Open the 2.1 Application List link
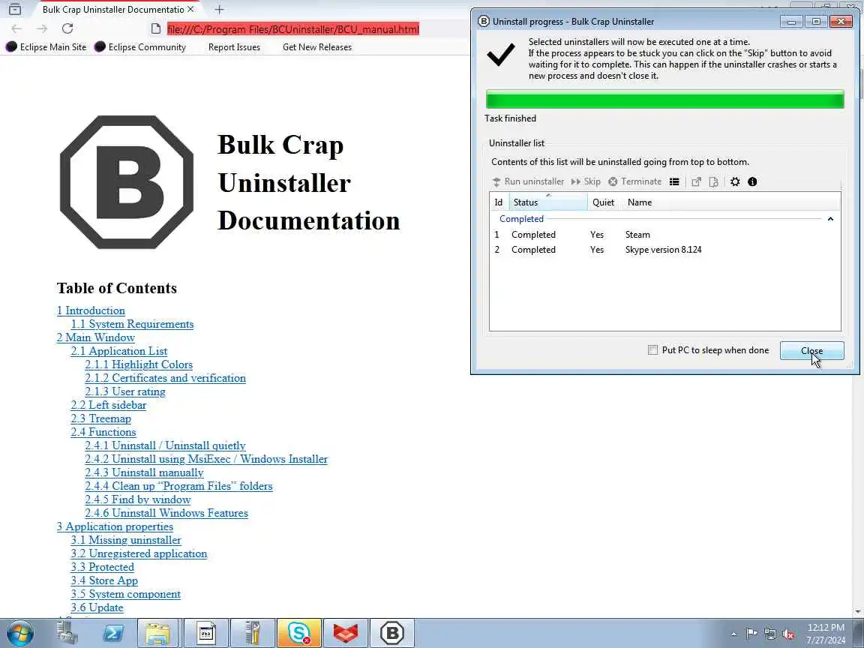Screen dimensions: 864x648 pos(119,351)
